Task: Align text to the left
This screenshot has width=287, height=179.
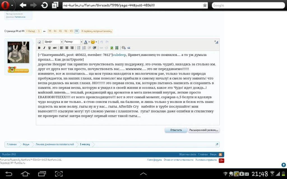Action: (61, 48)
